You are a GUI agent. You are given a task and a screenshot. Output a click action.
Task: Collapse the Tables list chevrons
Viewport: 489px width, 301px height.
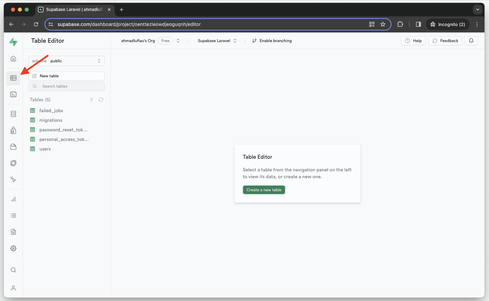pos(91,100)
